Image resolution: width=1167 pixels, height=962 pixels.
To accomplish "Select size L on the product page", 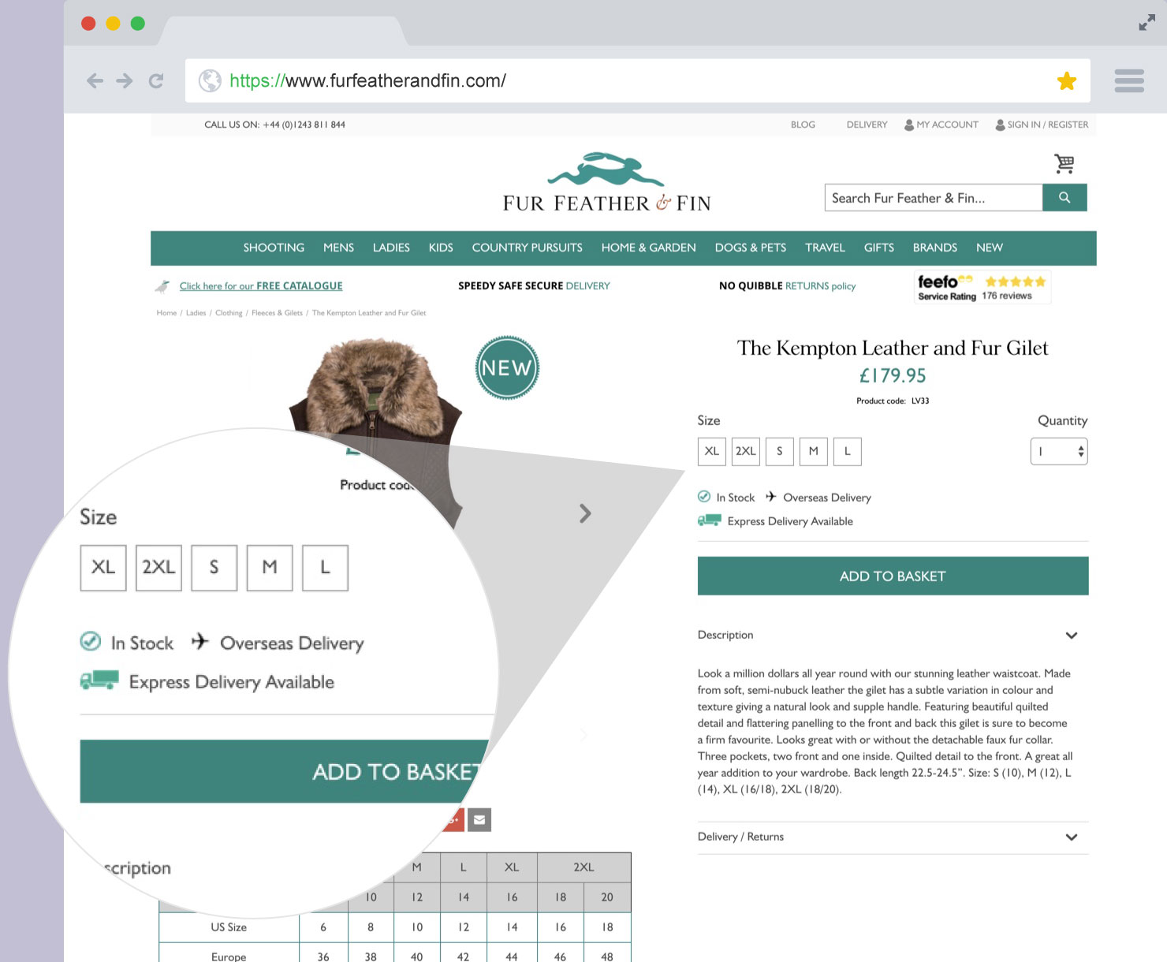I will tap(848, 451).
